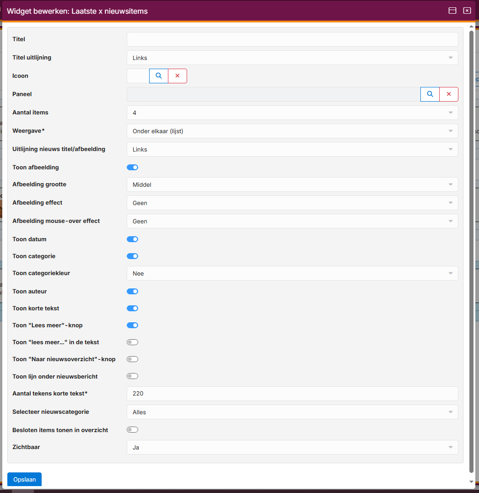Disable the Toon afbeelding toggle
Screen dimensions: 479x493
pos(132,168)
